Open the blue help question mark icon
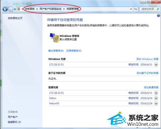The width and height of the screenshot is (161, 129). pyautogui.click(x=158, y=16)
